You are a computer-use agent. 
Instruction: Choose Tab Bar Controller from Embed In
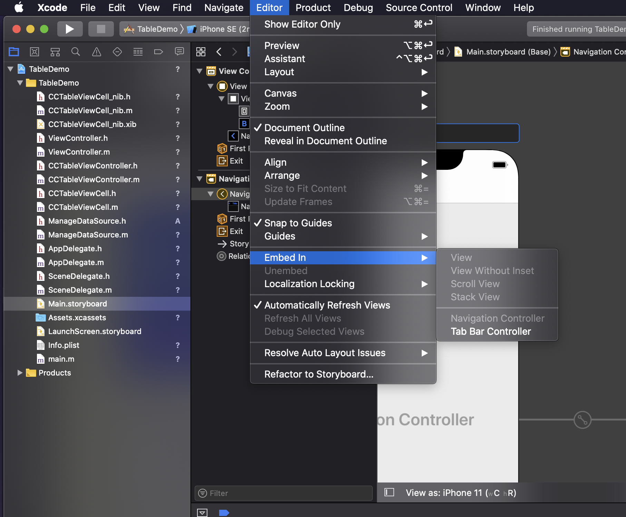497,331
